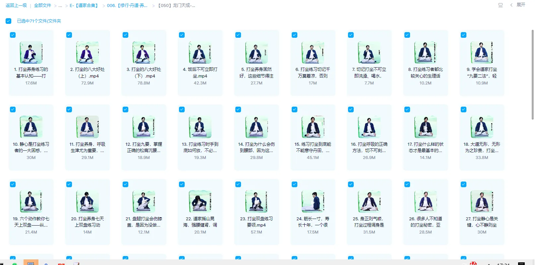Click 返回上一级 link
535x265 pixels.
coord(16,5)
